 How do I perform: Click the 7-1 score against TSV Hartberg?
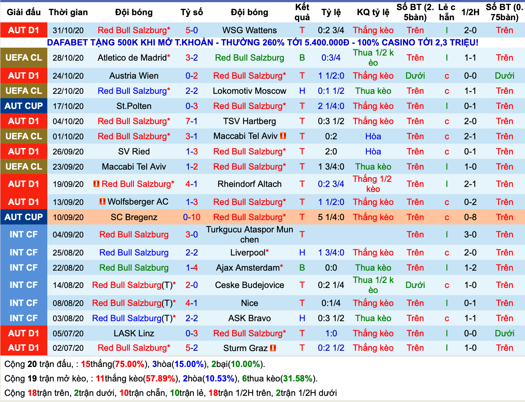pyautogui.click(x=192, y=121)
